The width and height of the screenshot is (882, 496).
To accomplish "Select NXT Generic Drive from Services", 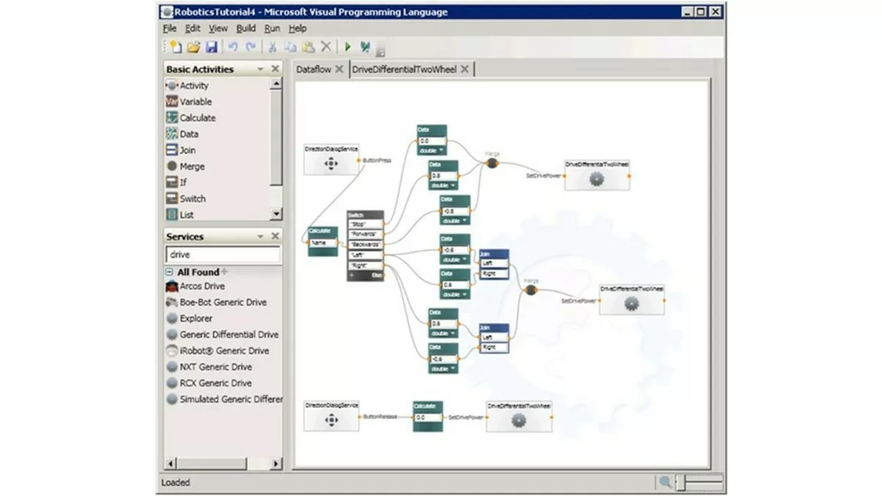I will point(210,367).
